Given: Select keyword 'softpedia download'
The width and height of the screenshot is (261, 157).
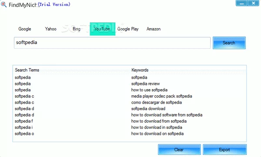Looking at the screenshot, I should 148,109.
